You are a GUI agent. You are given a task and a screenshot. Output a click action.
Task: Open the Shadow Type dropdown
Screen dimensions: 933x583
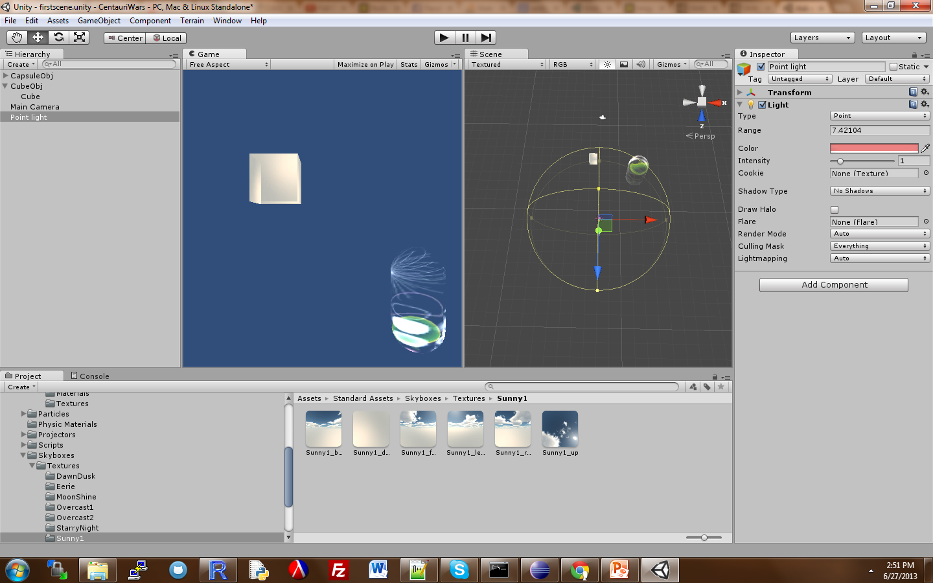(879, 190)
